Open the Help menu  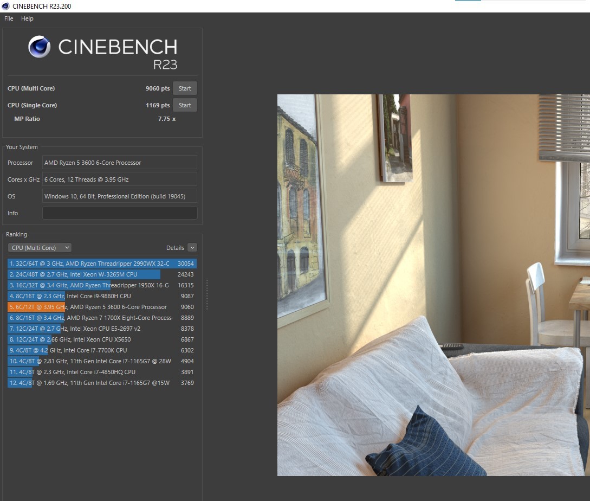pyautogui.click(x=27, y=18)
